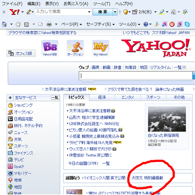Click the 検索 toolbar button
Image resolution: width=195 pixels, height=195 pixels.
(x=103, y=12)
